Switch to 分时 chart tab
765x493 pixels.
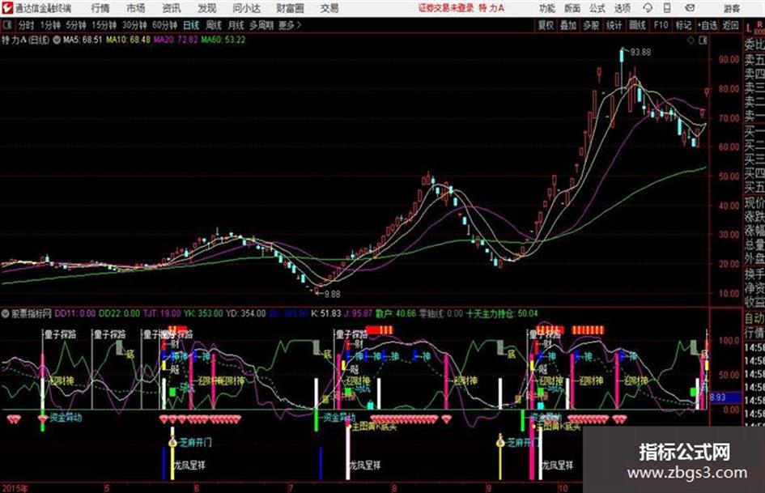26,25
